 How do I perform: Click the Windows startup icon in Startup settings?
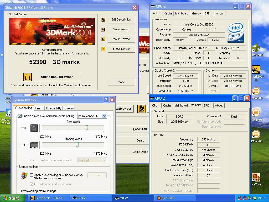(24, 176)
